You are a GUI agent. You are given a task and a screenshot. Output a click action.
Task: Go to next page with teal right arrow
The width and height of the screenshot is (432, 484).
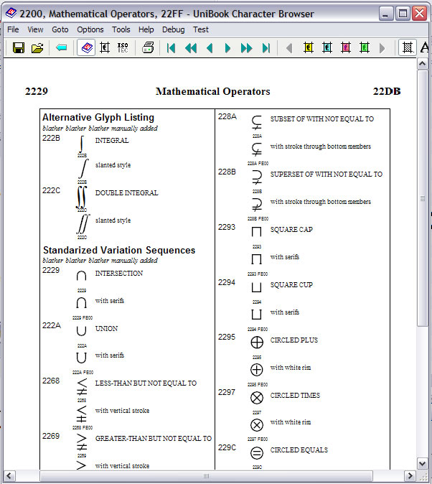point(227,48)
